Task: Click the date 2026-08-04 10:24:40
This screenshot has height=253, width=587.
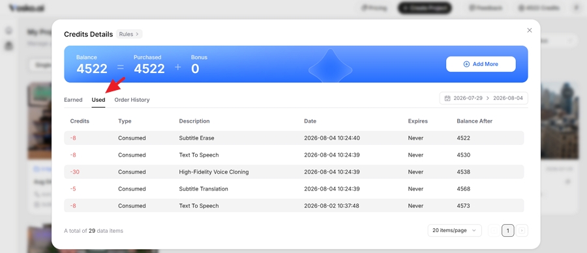Action: [332, 138]
